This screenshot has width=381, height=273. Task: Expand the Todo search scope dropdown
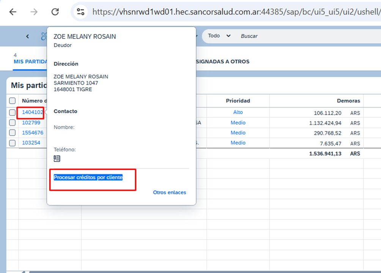coord(219,36)
